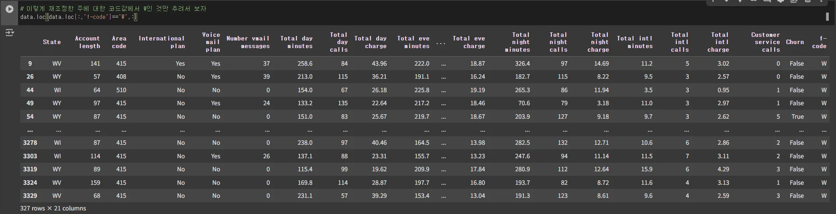Click Total day charge 40.46 in row 3278
The height and width of the screenshot is (214, 836).
click(379, 143)
